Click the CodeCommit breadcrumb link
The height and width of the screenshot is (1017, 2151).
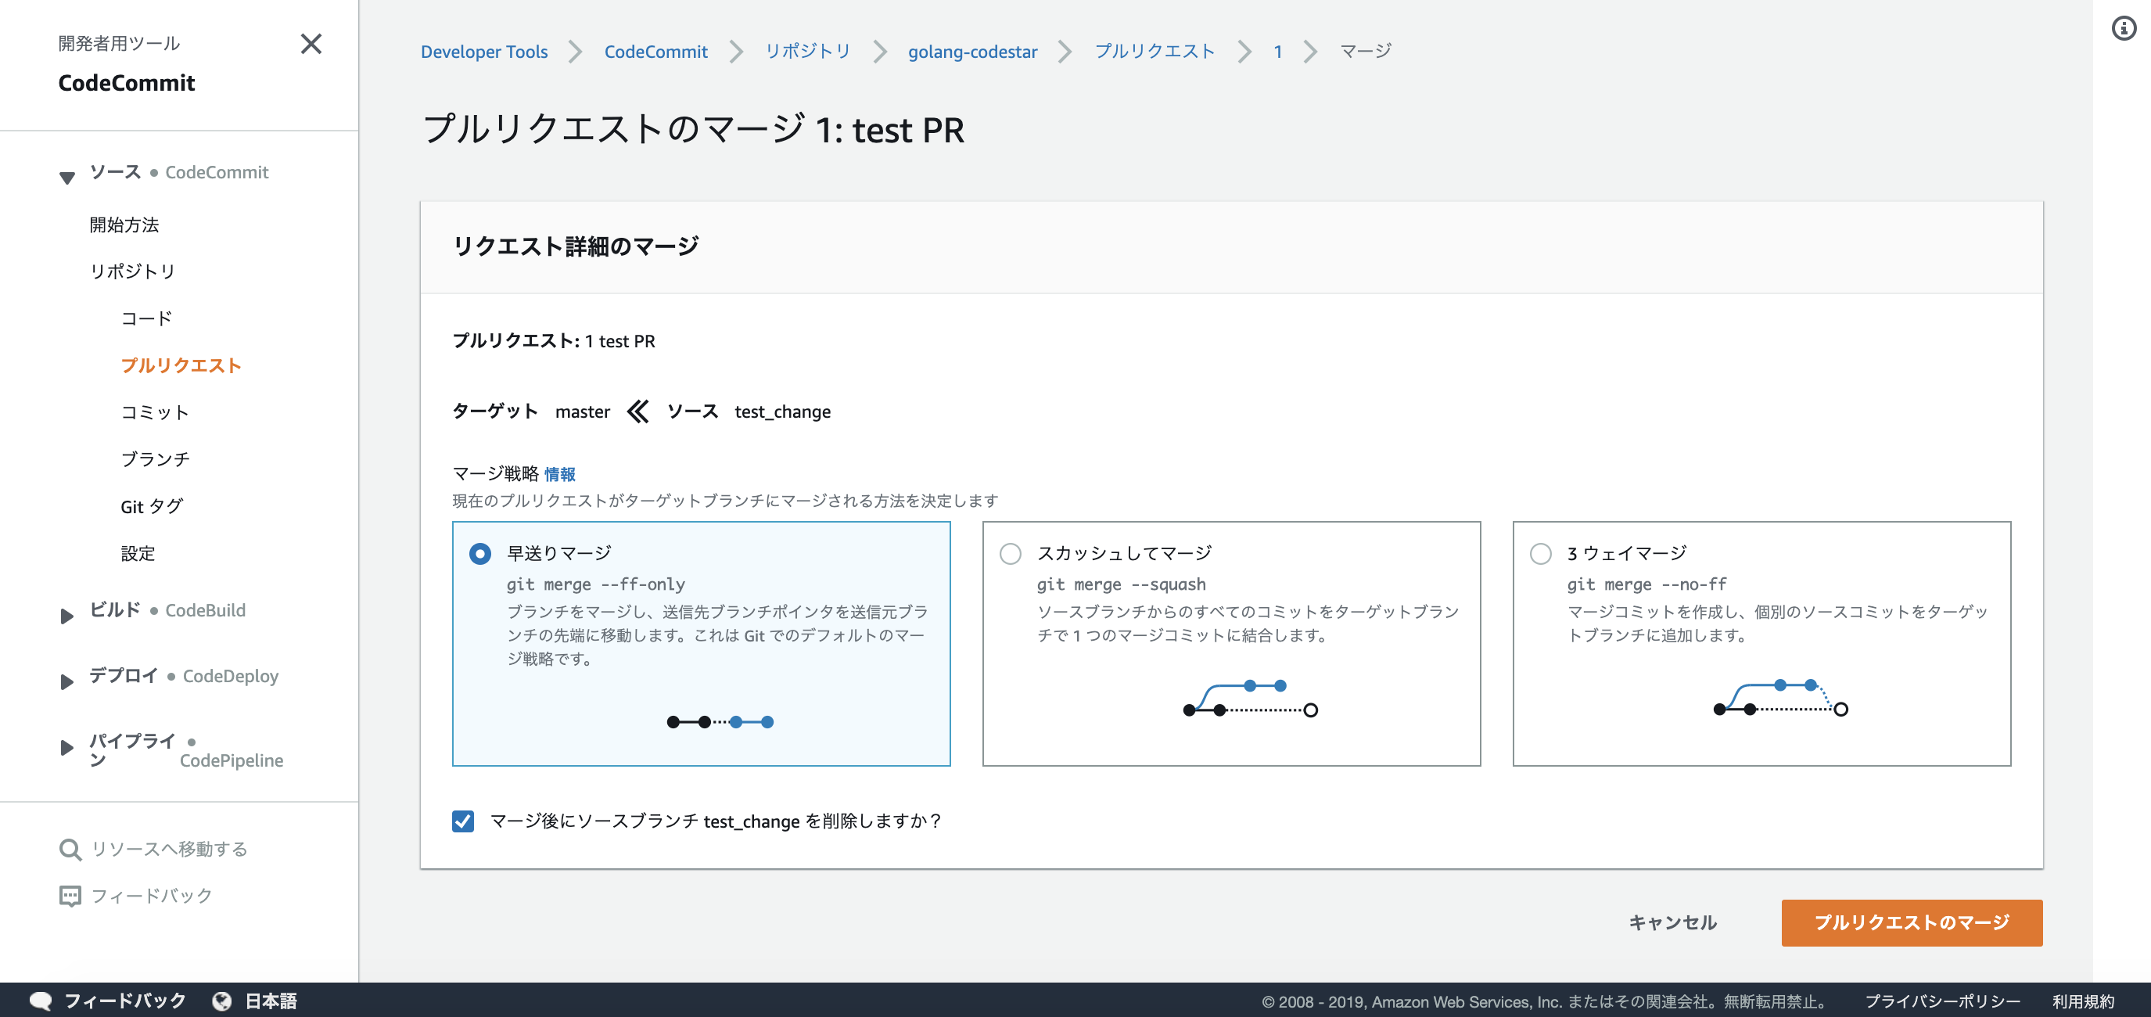pyautogui.click(x=655, y=51)
